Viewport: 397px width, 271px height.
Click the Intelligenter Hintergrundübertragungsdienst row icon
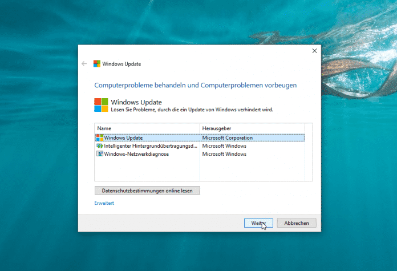point(100,145)
